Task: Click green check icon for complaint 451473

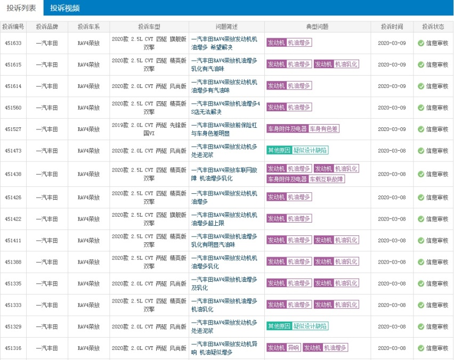Action: (421, 151)
